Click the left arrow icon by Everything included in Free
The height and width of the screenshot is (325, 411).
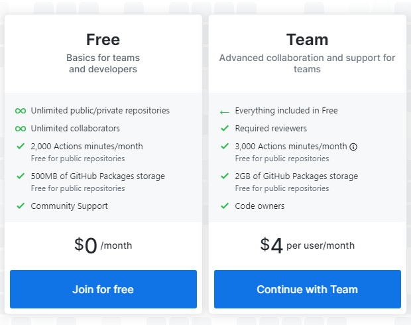(225, 111)
